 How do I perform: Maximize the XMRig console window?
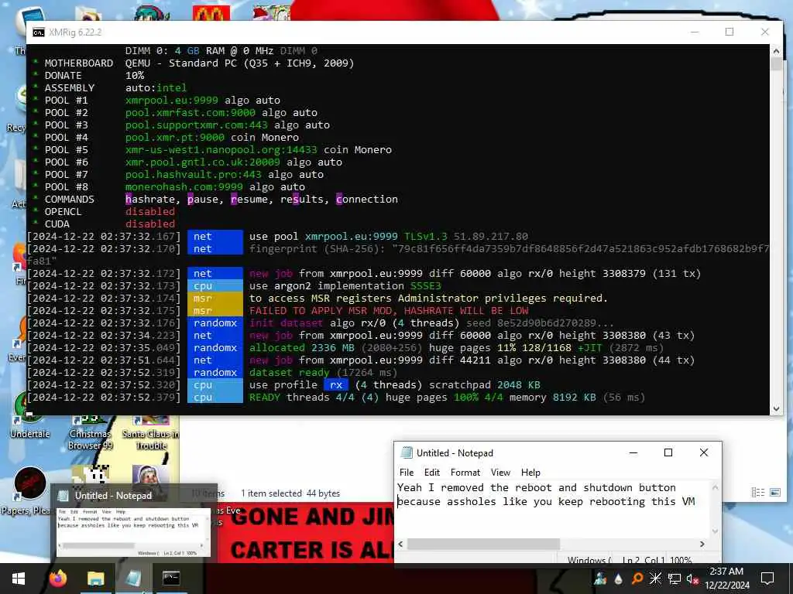pyautogui.click(x=729, y=32)
